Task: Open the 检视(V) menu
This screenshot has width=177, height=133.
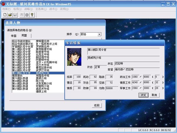Action: [17, 9]
